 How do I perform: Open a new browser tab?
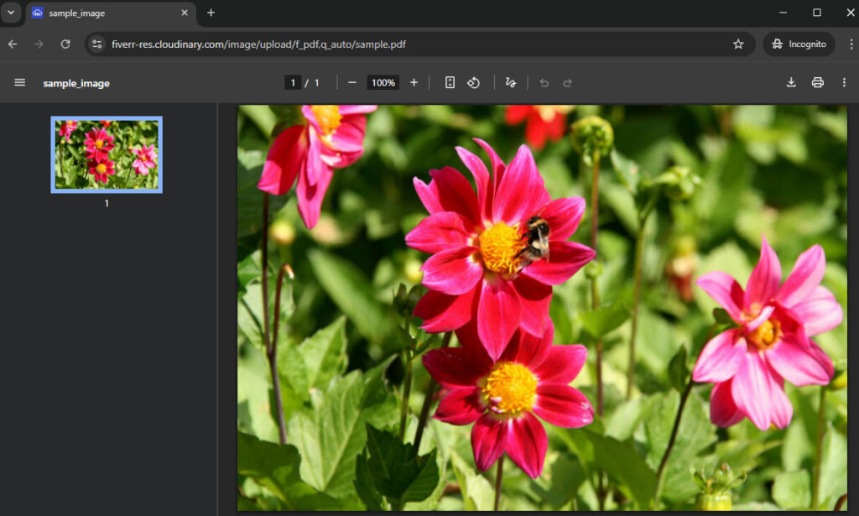[x=211, y=13]
